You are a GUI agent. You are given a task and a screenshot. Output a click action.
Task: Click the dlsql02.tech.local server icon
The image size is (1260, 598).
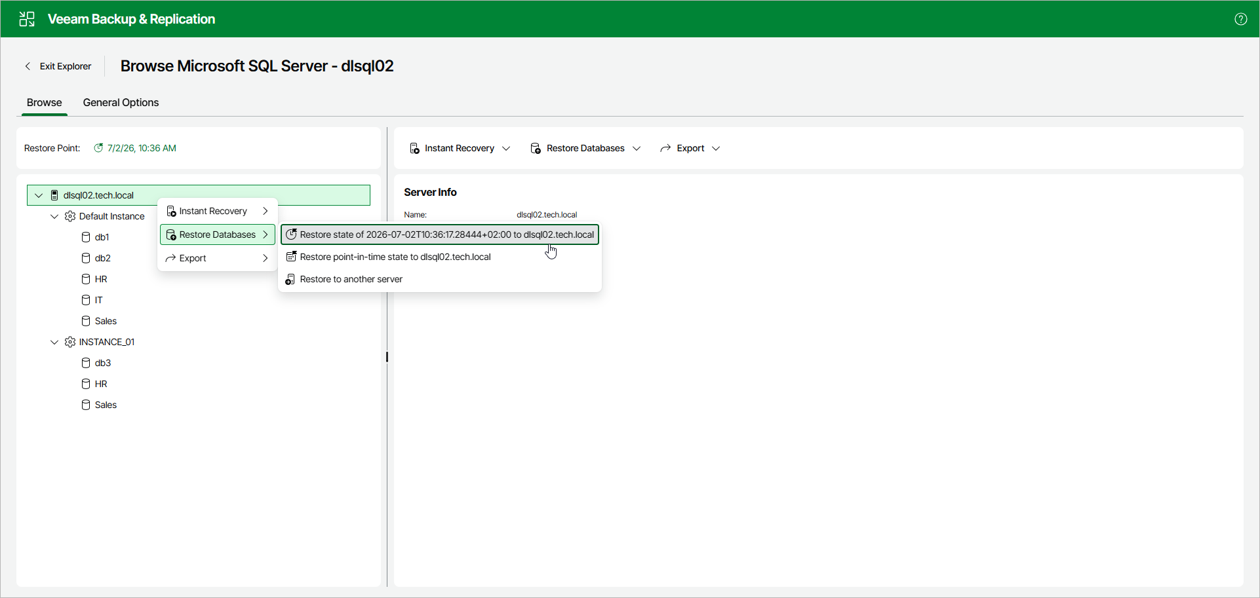54,195
